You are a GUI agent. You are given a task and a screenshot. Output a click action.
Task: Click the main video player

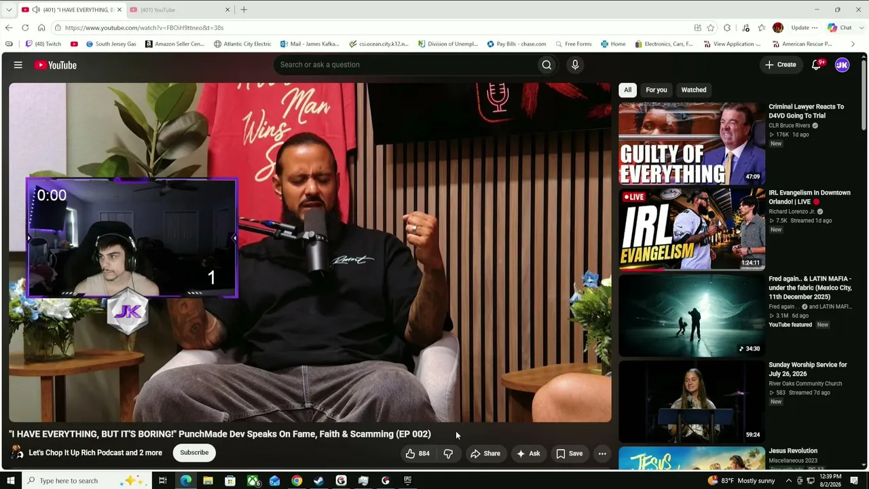coord(310,253)
